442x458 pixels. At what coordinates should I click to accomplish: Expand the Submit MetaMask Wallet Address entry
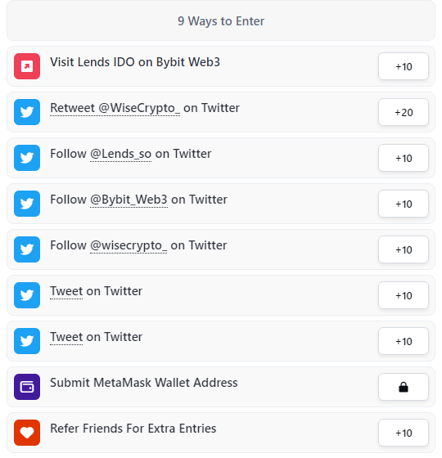tap(221, 387)
